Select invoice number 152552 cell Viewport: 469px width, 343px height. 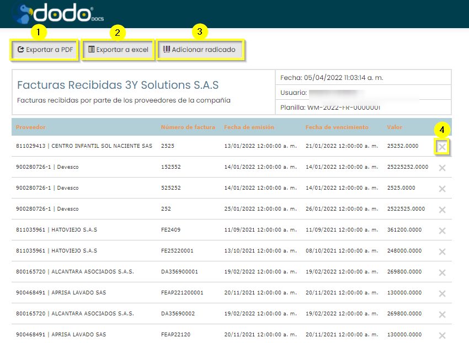(171, 167)
